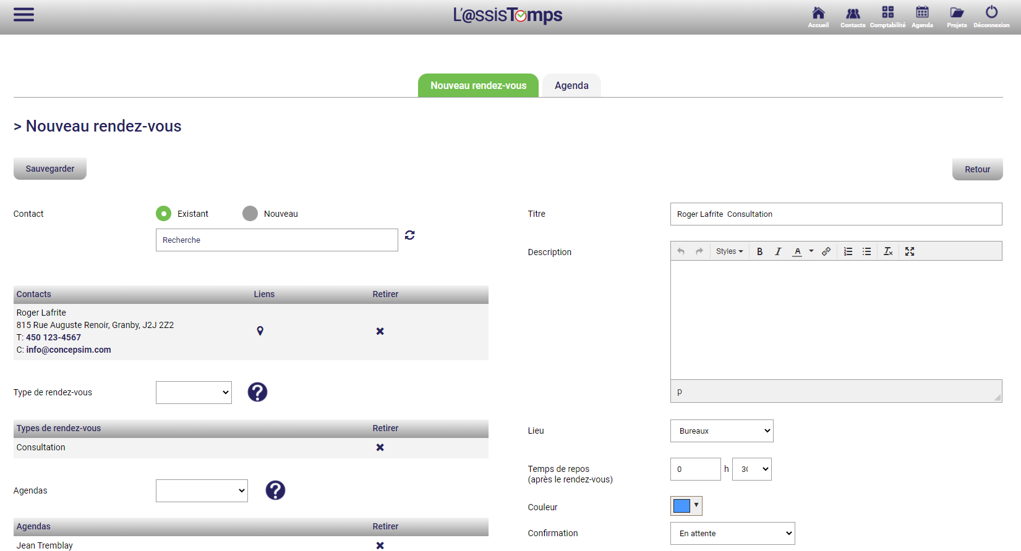The height and width of the screenshot is (551, 1021).
Task: Go to Accueil home icon
Action: (x=818, y=16)
